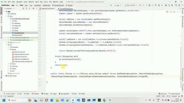Open the profiler from the toolbar gauge icon

click(x=156, y=5)
